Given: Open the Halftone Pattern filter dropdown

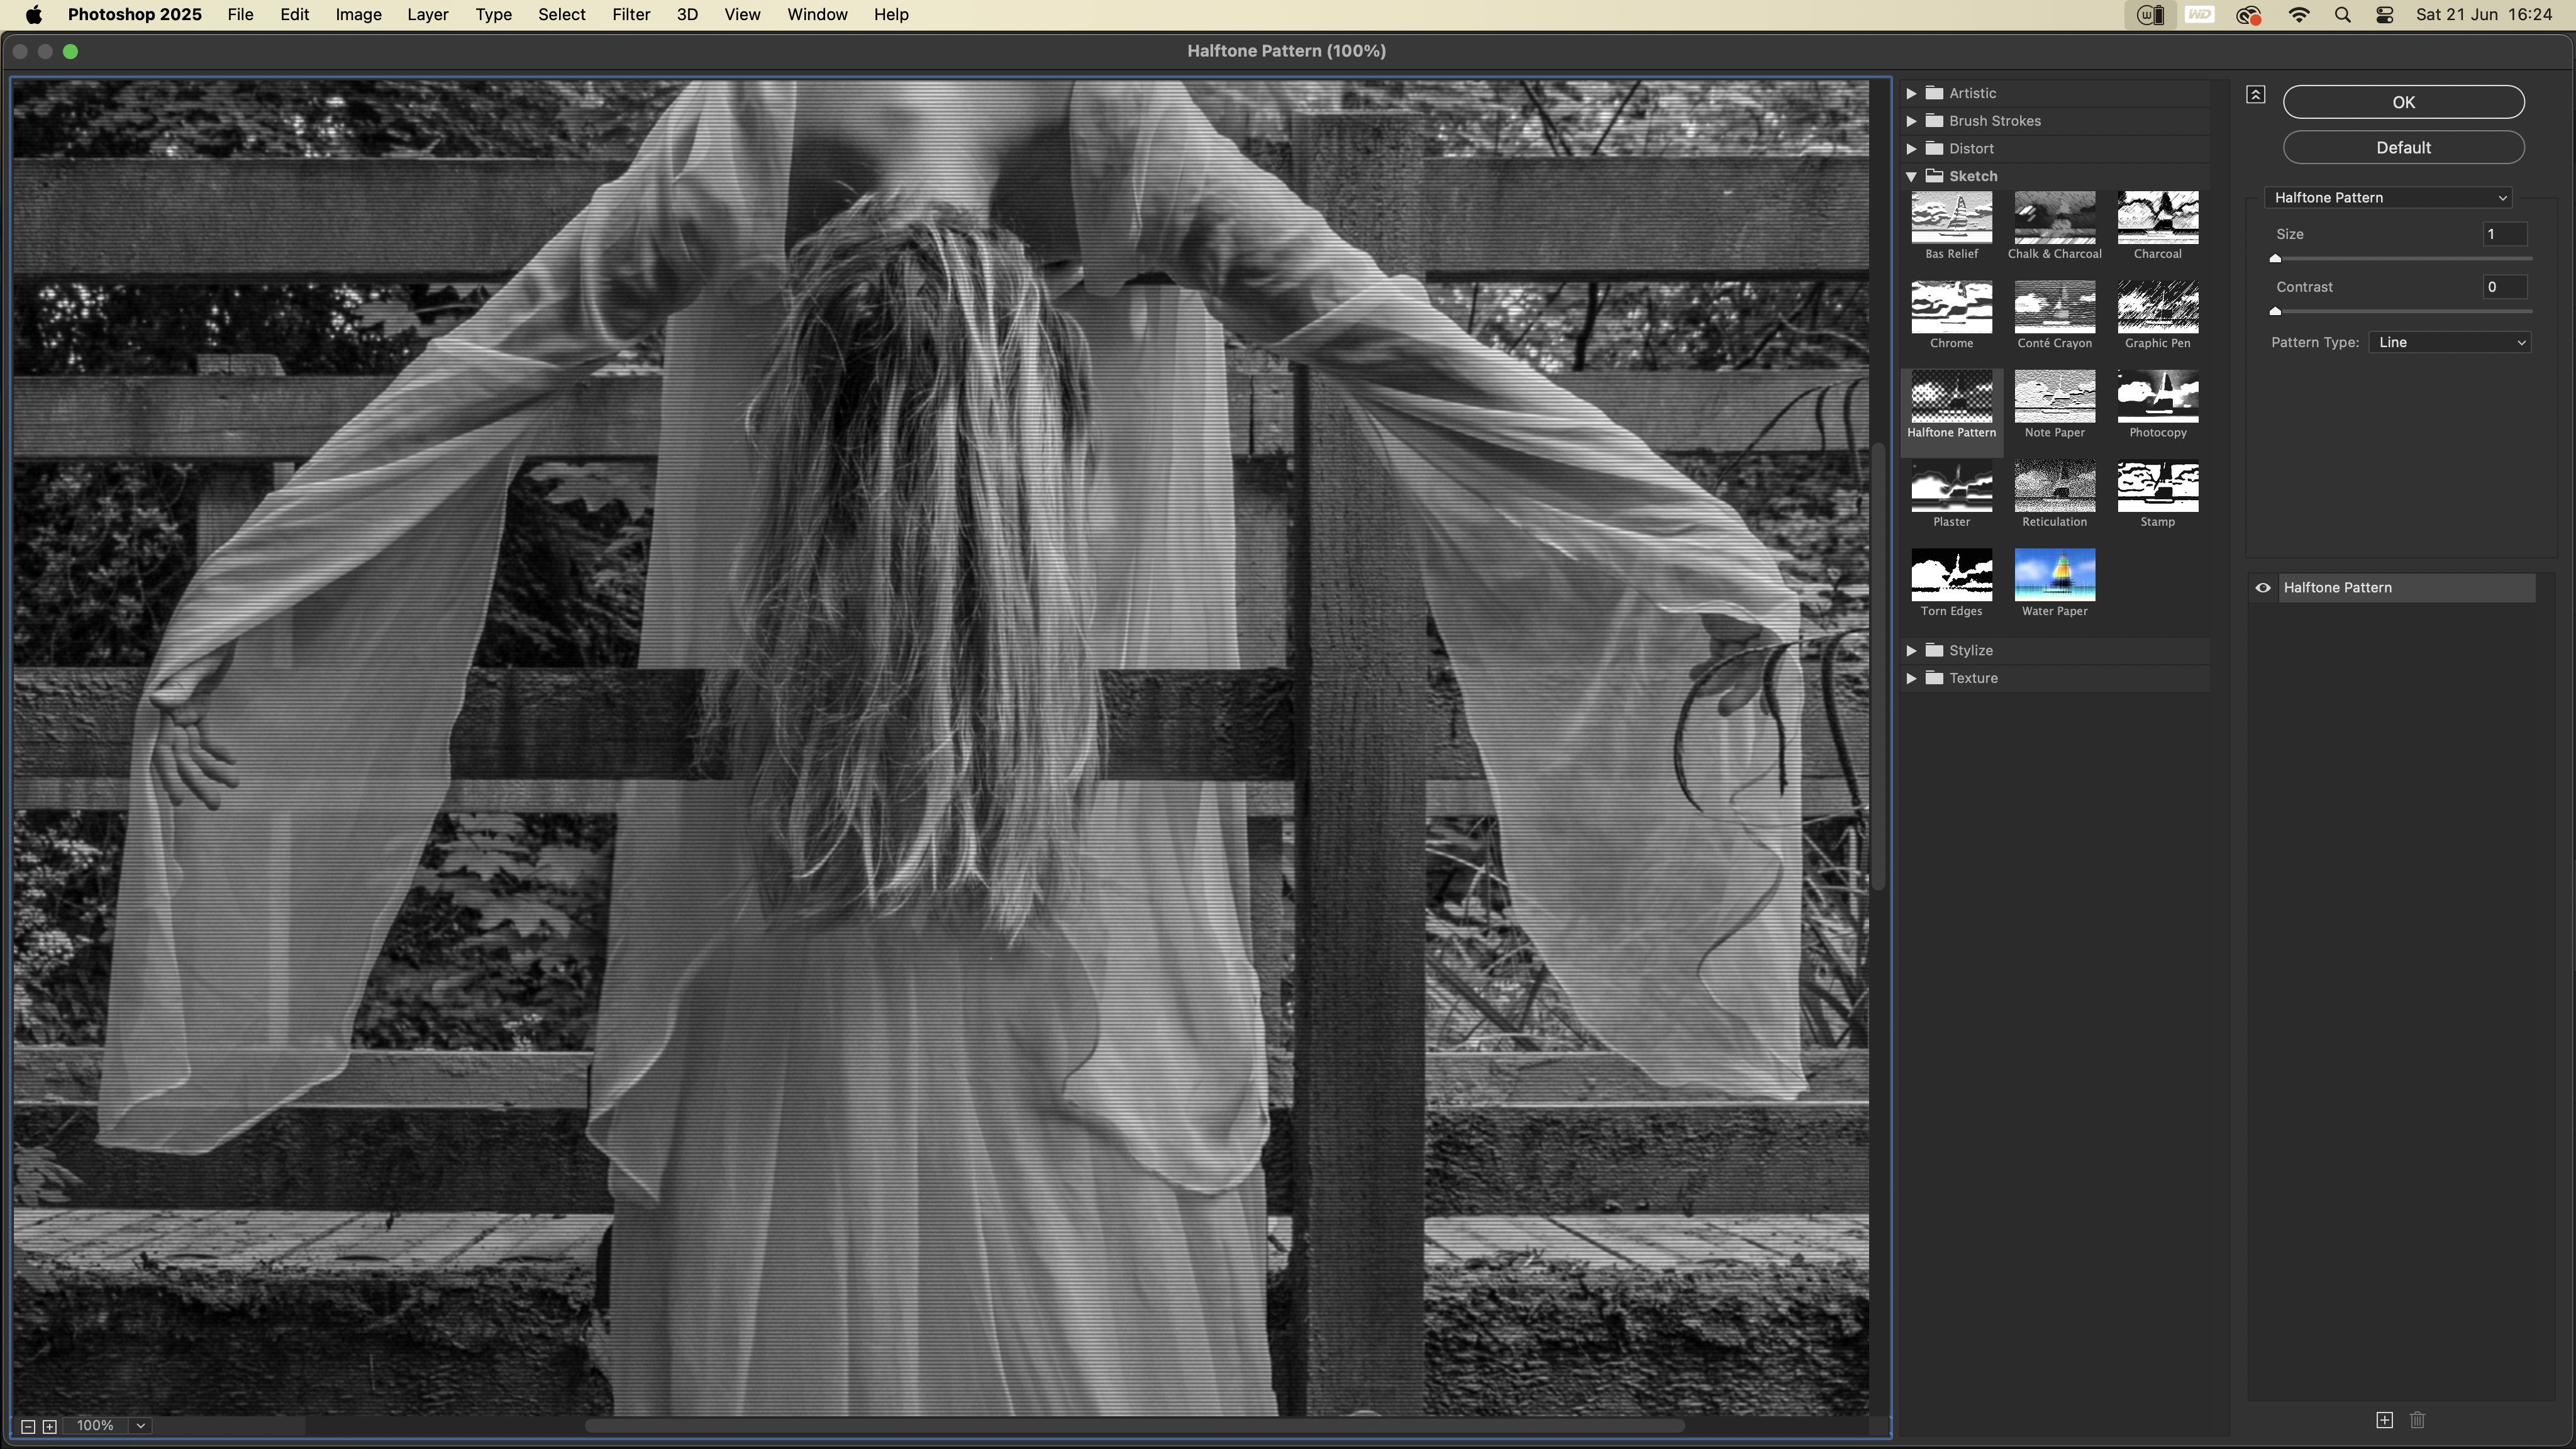Looking at the screenshot, I should click(2388, 198).
